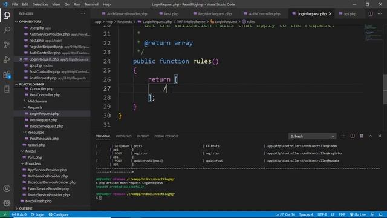This screenshot has height=218, width=387.
Task: Open the Explorer view in activity bar
Action: tap(7, 15)
